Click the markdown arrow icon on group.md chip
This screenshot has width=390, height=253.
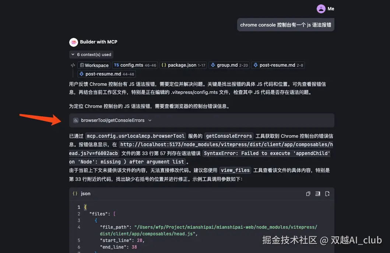(213, 65)
